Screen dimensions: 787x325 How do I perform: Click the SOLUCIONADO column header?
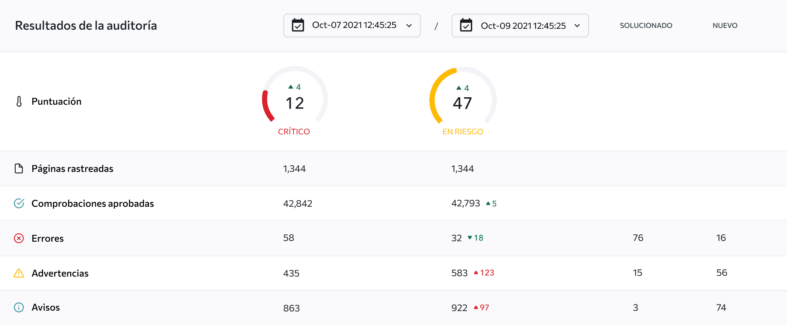[x=646, y=25]
